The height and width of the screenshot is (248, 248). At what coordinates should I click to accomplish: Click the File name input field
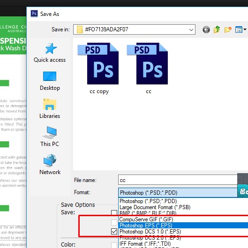178,180
